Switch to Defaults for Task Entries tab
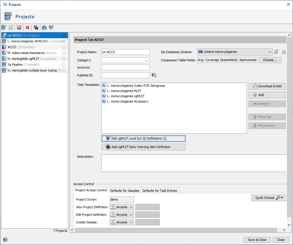Viewport: 293px width, 245px height. (159, 191)
